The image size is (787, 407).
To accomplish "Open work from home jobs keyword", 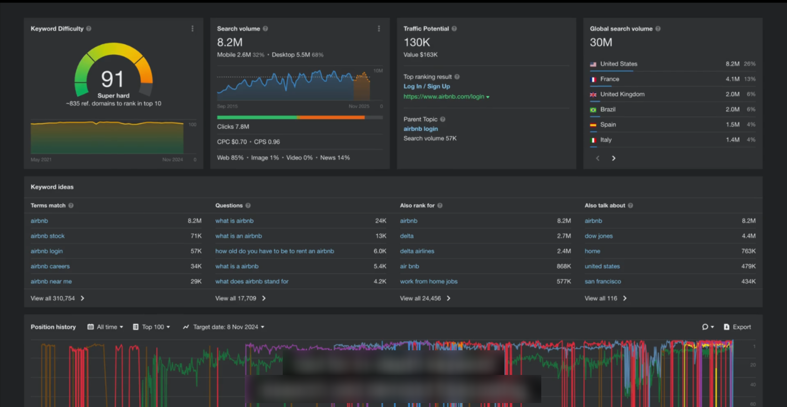I will 429,282.
